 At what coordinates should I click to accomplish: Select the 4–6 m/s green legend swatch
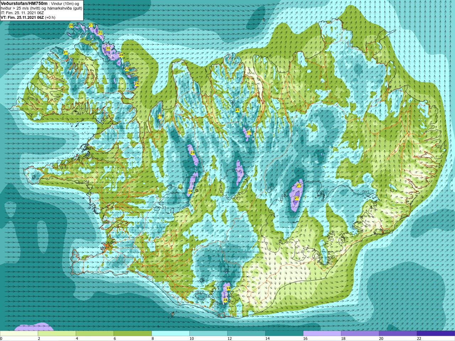[95, 334]
